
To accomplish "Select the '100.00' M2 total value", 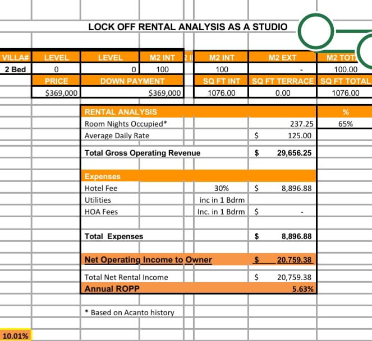I will [346, 69].
